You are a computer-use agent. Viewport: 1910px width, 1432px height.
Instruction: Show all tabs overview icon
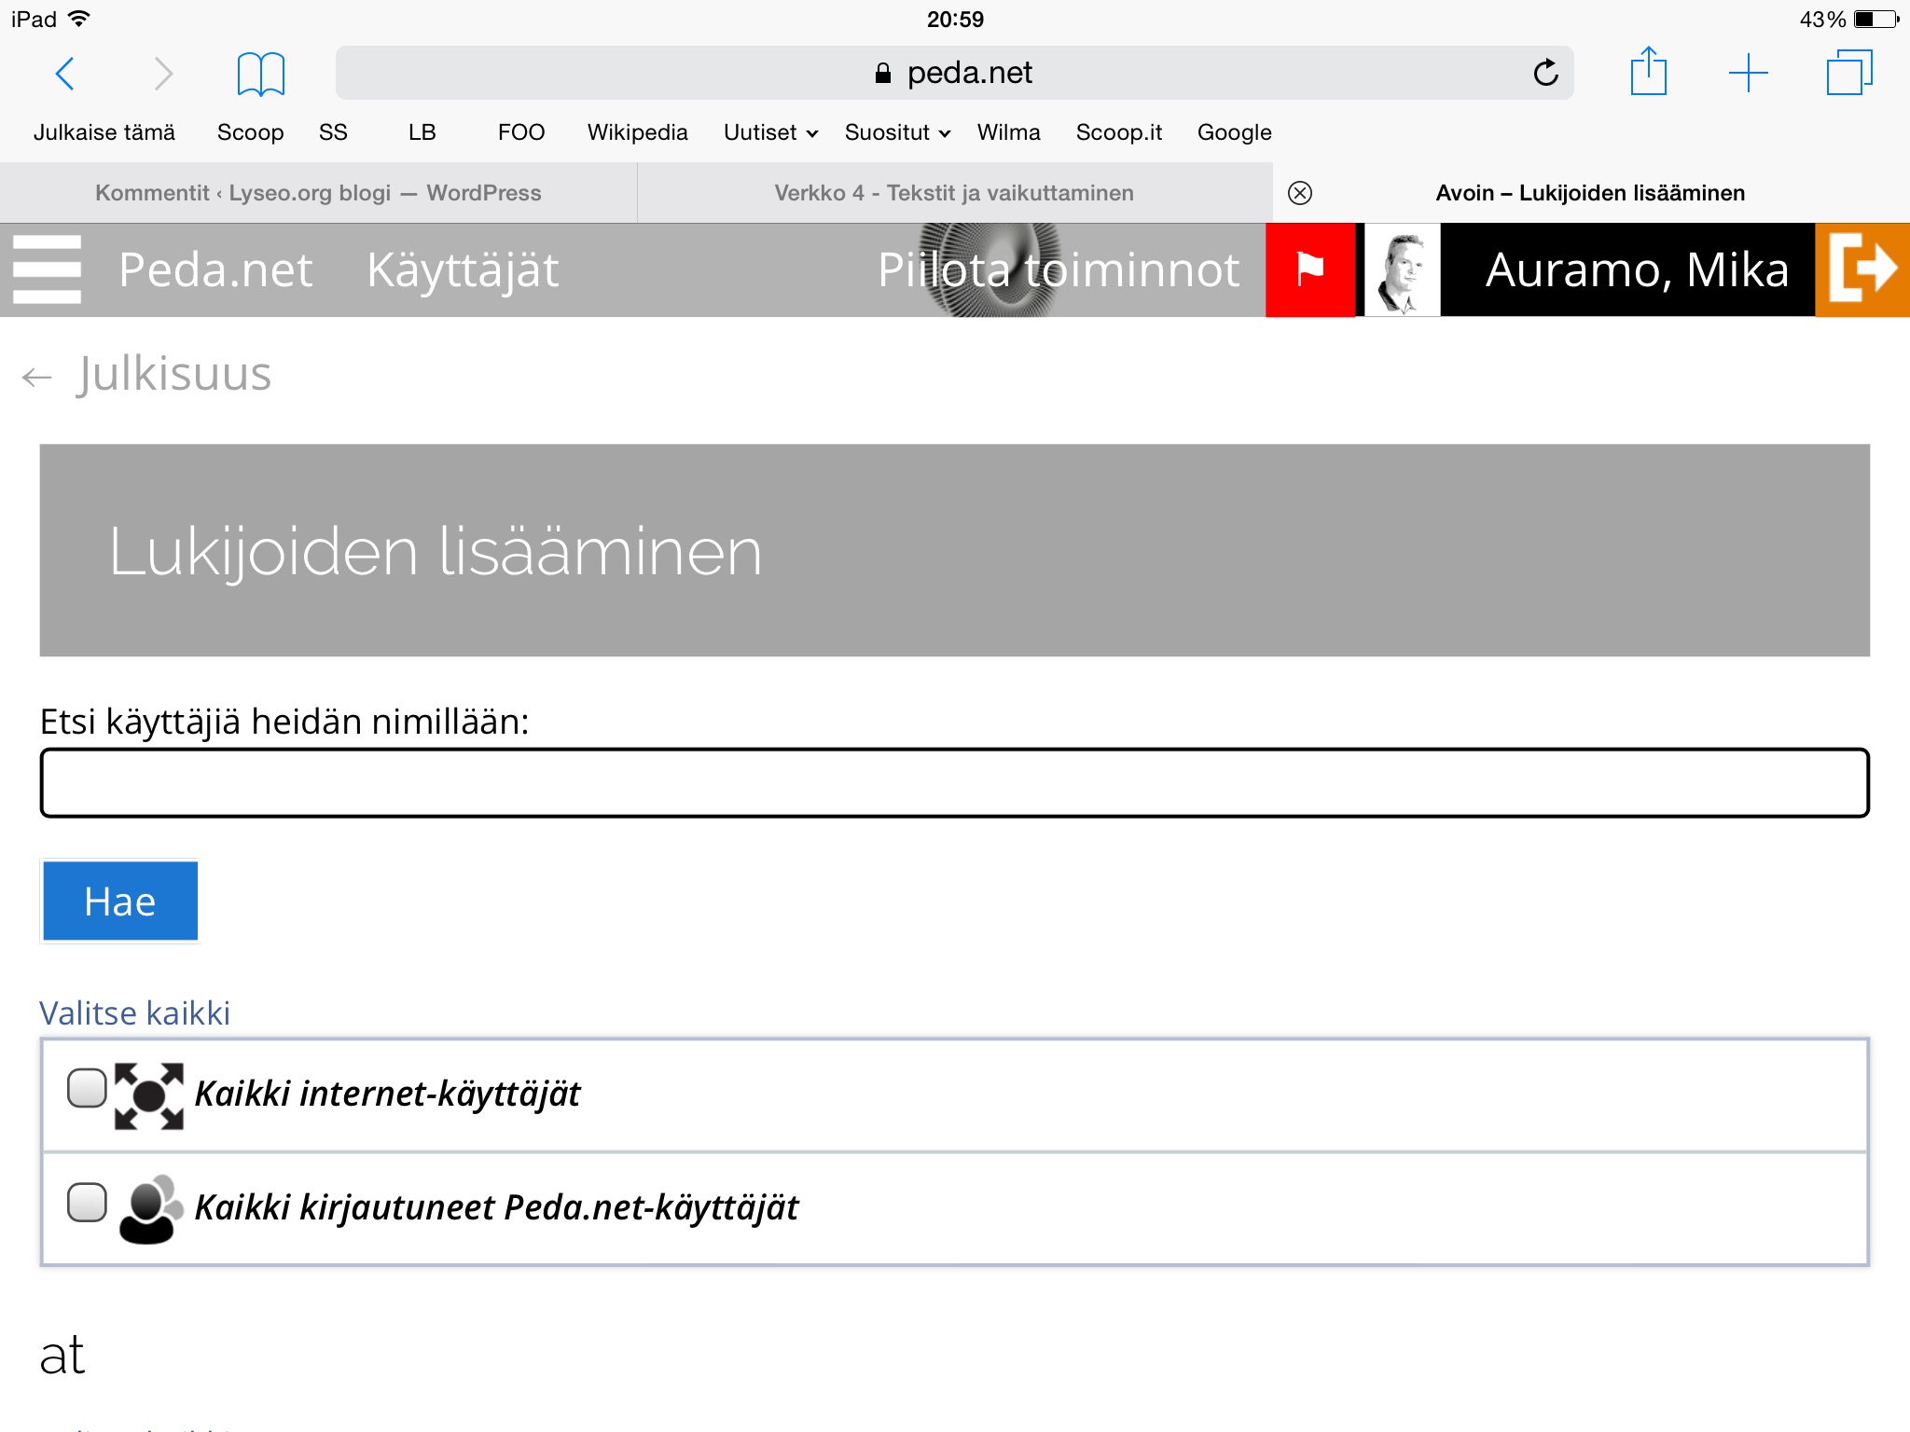[1848, 73]
